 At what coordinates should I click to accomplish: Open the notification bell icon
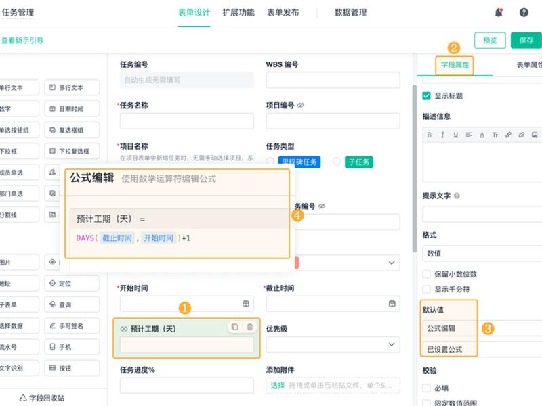click(499, 12)
